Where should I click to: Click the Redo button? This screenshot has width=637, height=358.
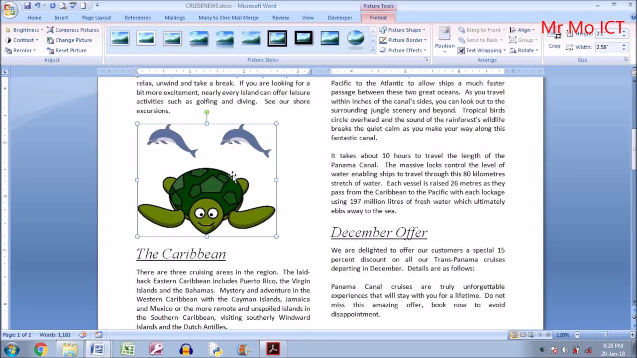(x=52, y=5)
